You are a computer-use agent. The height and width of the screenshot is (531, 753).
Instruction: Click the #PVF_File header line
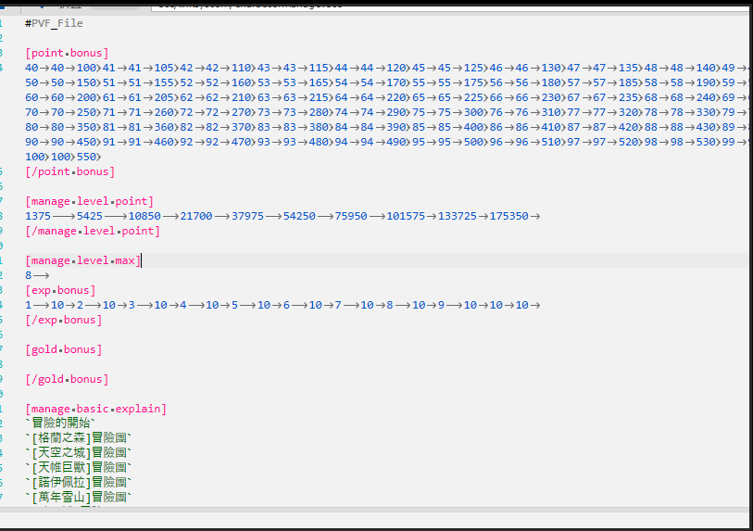[x=54, y=23]
